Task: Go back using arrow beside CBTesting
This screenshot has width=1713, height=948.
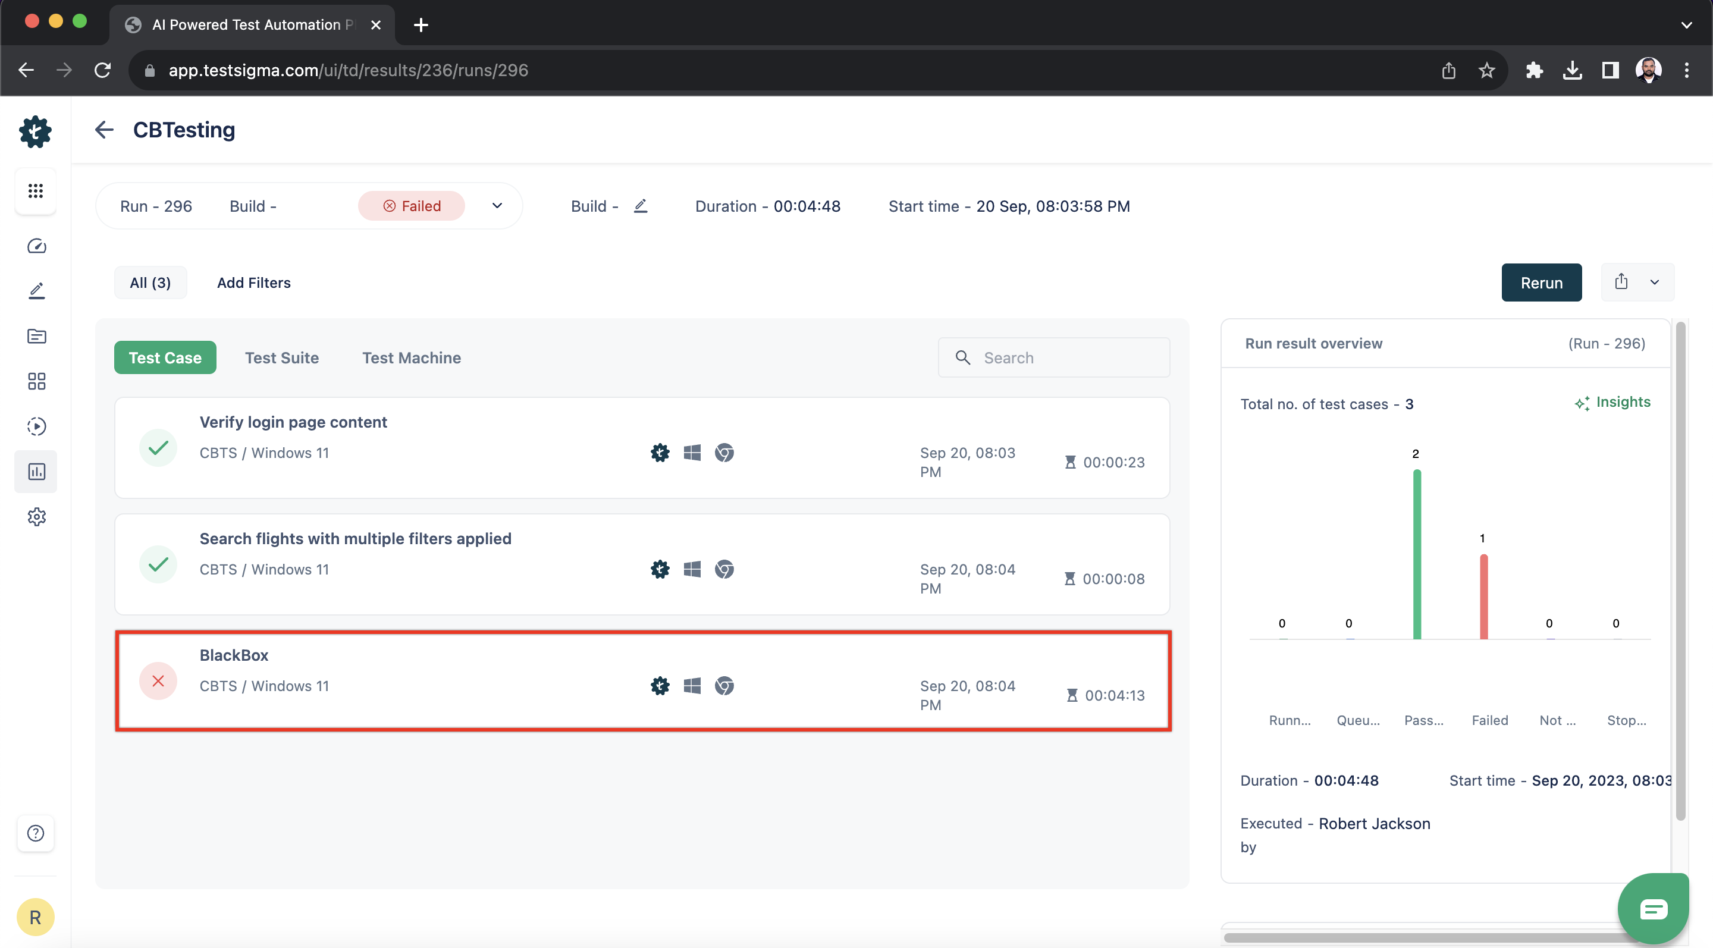Action: [105, 130]
